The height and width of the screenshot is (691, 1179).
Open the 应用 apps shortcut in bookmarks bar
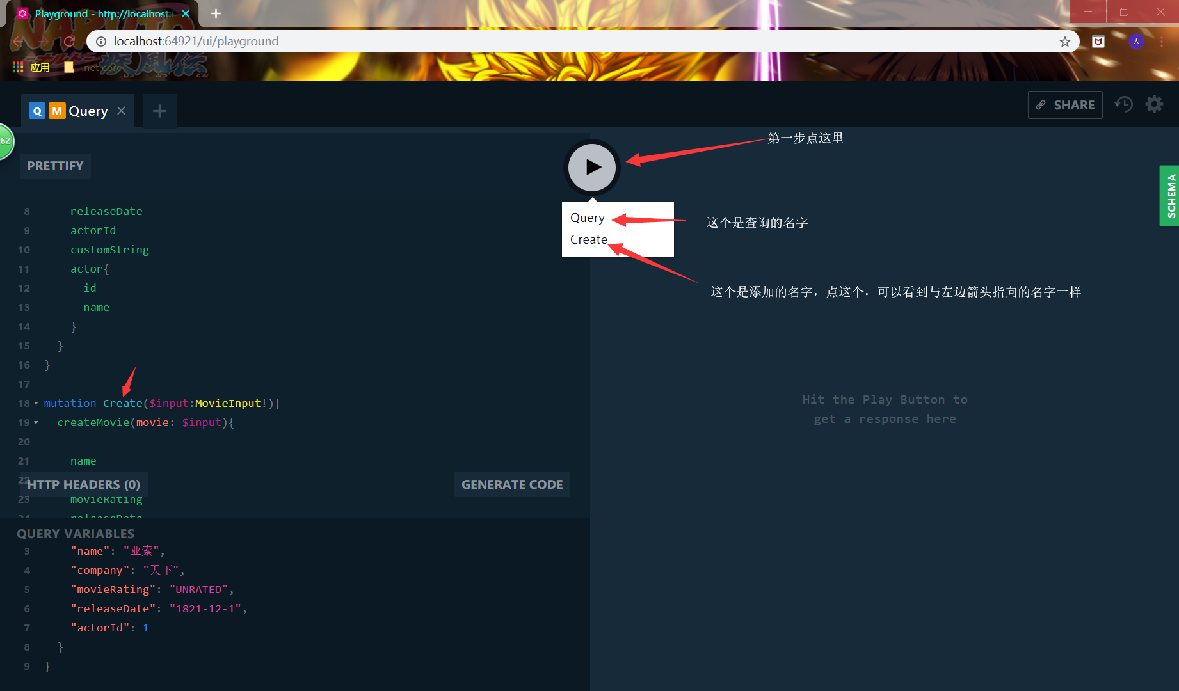(x=31, y=67)
